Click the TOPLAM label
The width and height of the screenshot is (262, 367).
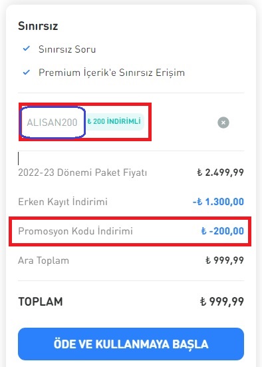tap(41, 302)
